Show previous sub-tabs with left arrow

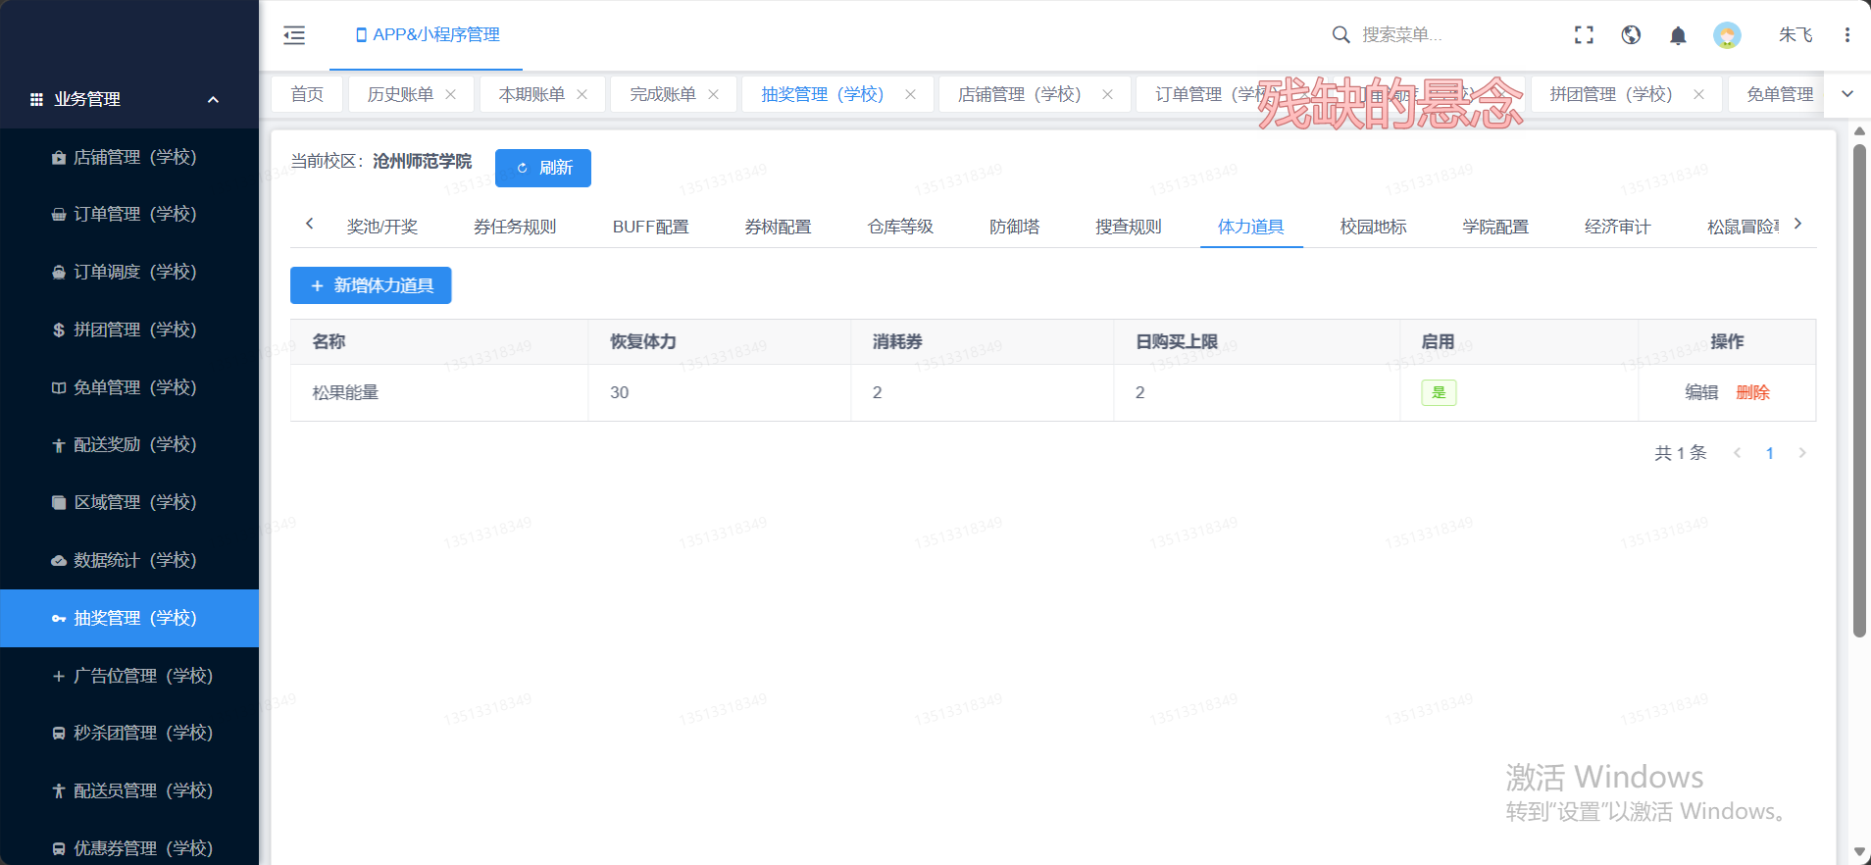pos(309,224)
